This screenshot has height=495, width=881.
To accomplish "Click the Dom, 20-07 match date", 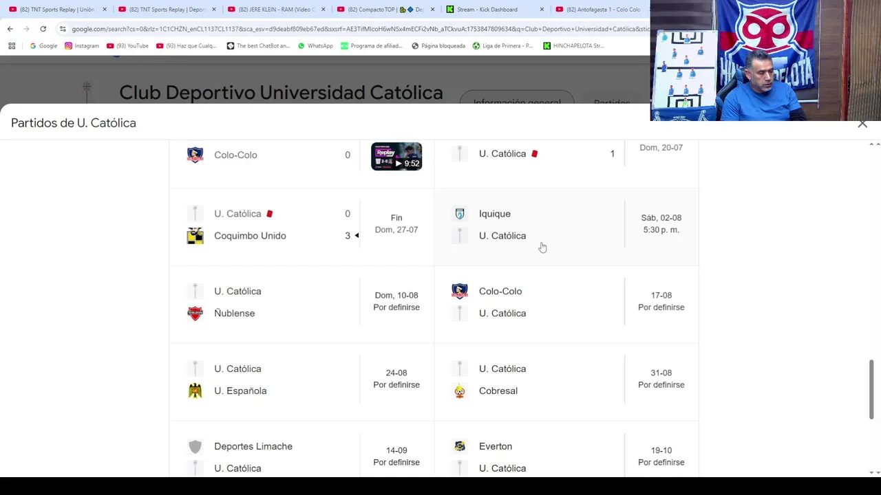I will coord(661,148).
